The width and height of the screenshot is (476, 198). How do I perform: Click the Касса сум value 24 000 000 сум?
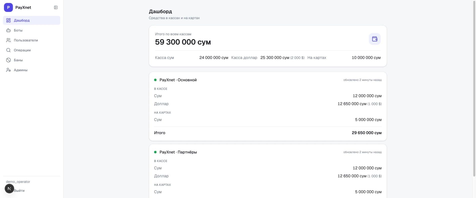pos(214,57)
